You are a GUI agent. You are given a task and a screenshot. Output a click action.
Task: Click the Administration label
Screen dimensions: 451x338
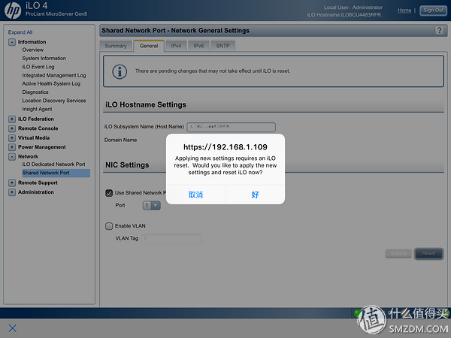point(36,192)
